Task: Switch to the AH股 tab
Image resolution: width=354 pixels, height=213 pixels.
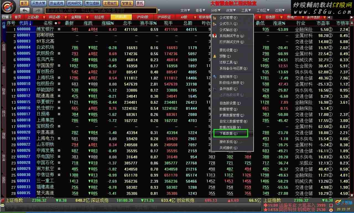Action: tap(184, 17)
